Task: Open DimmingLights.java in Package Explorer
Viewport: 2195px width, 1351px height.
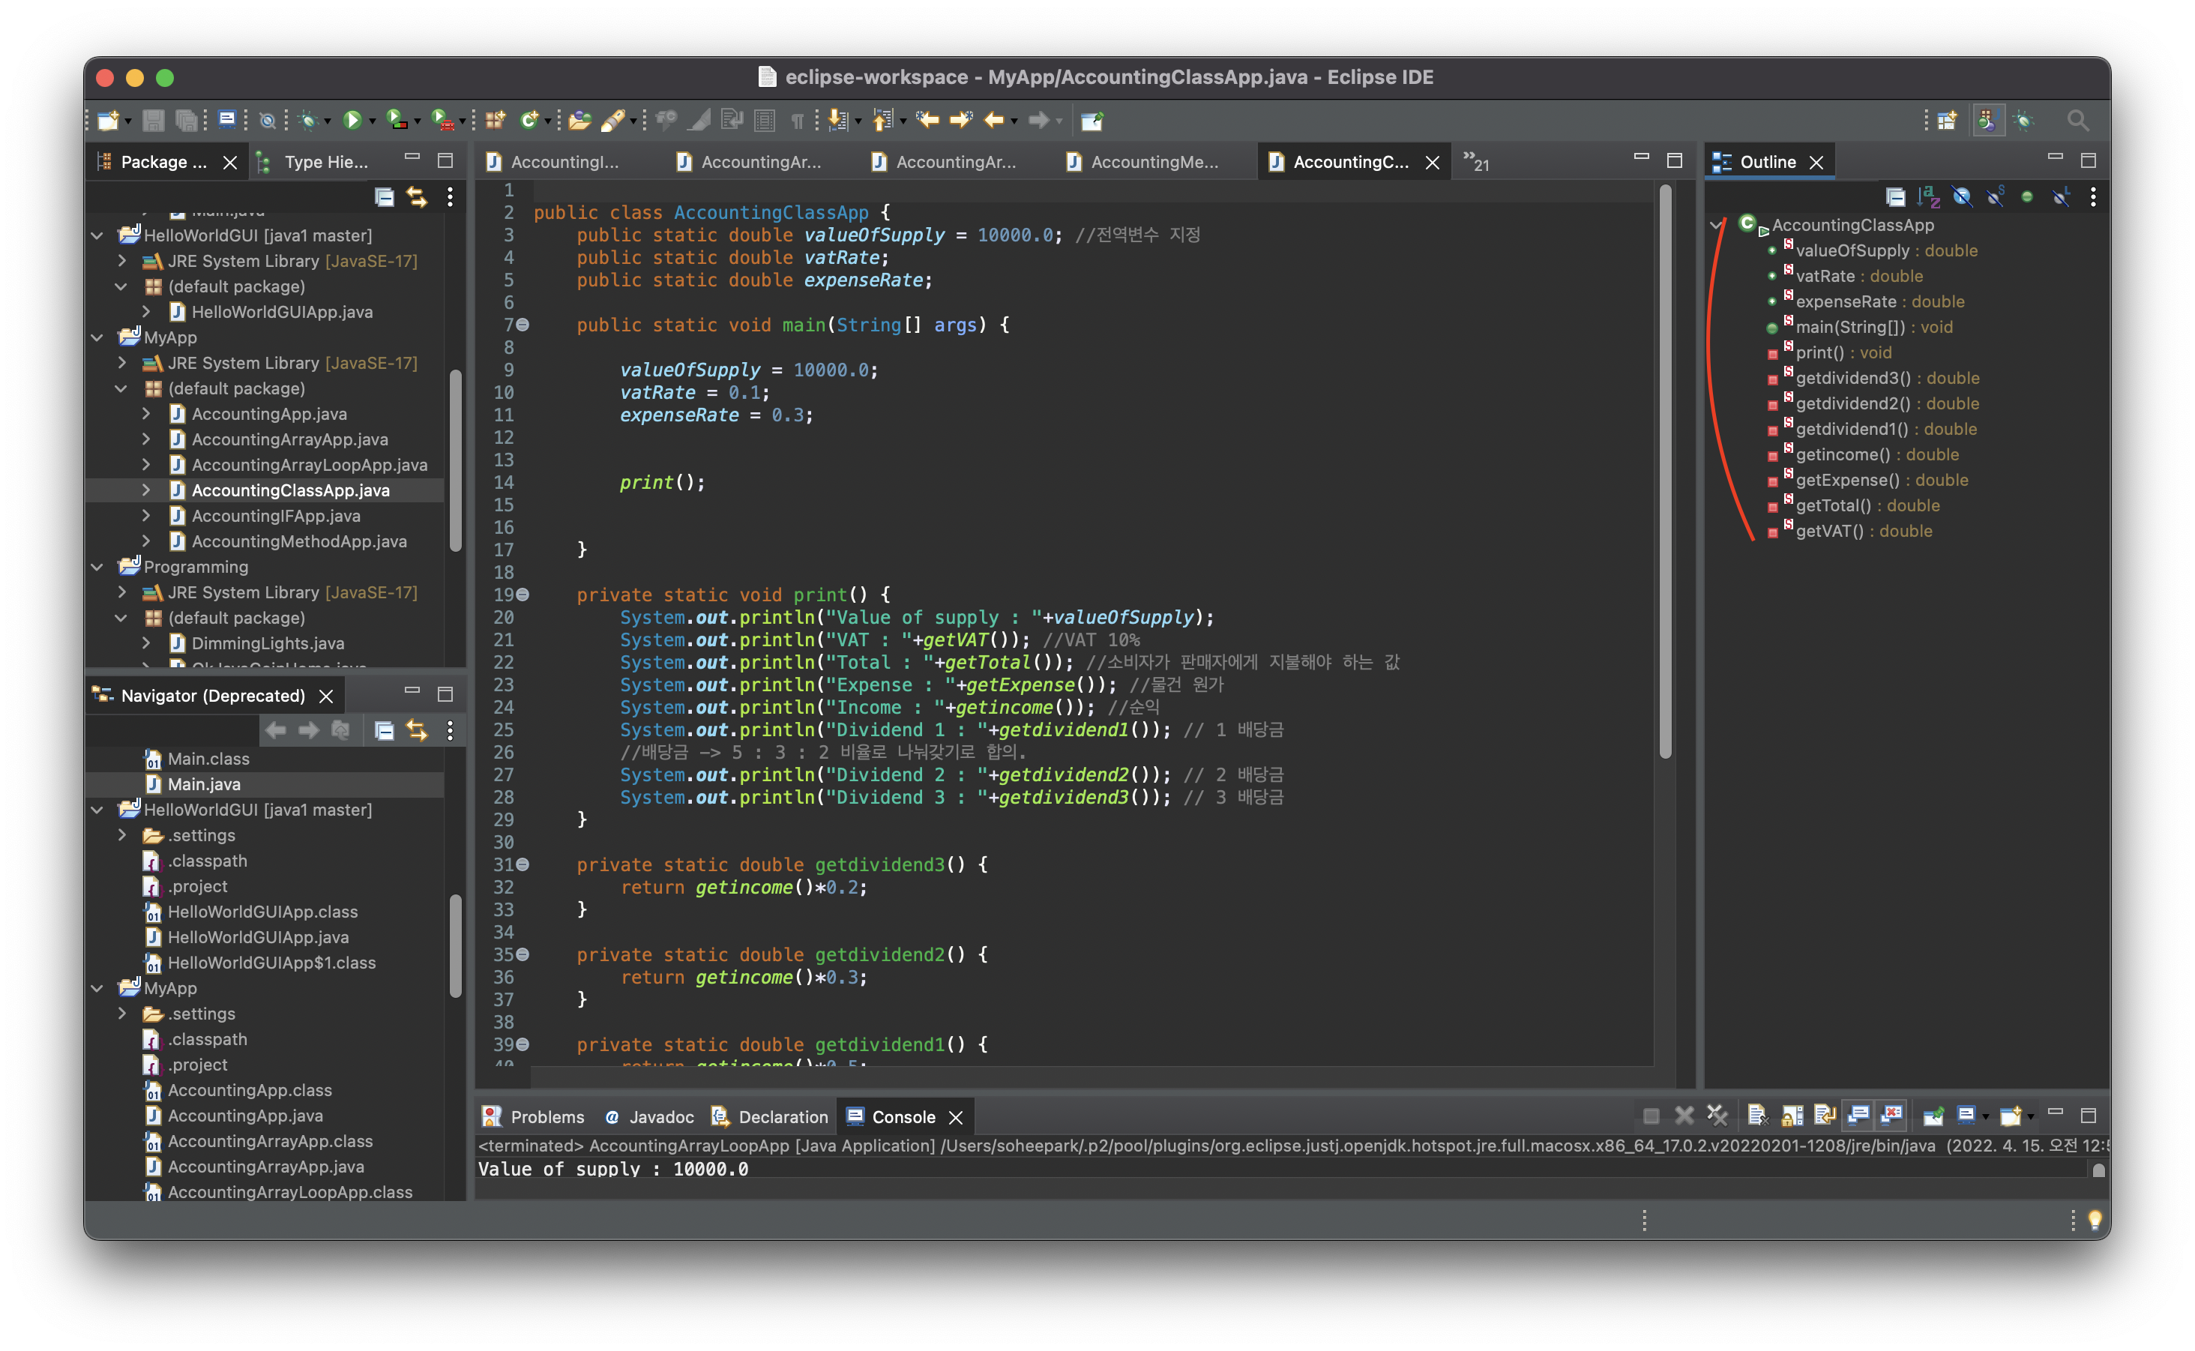Action: pos(267,643)
